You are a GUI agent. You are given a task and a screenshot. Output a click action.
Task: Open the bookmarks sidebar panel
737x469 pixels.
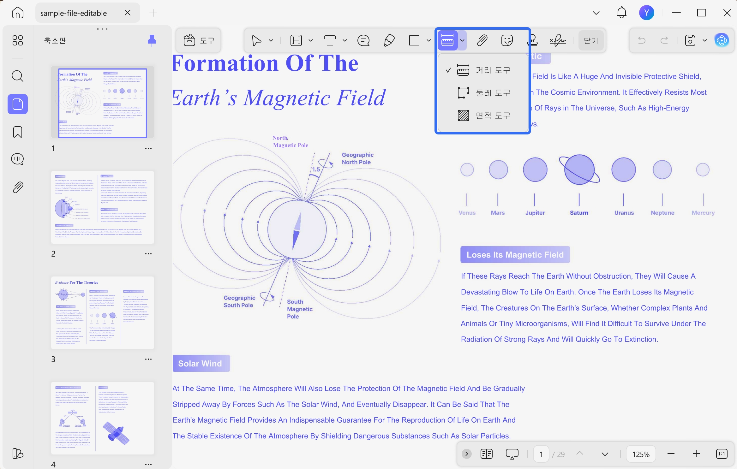pos(18,132)
